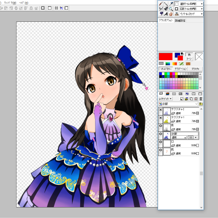
Task: Open the RGB channels panel icon
Action: click(167, 94)
